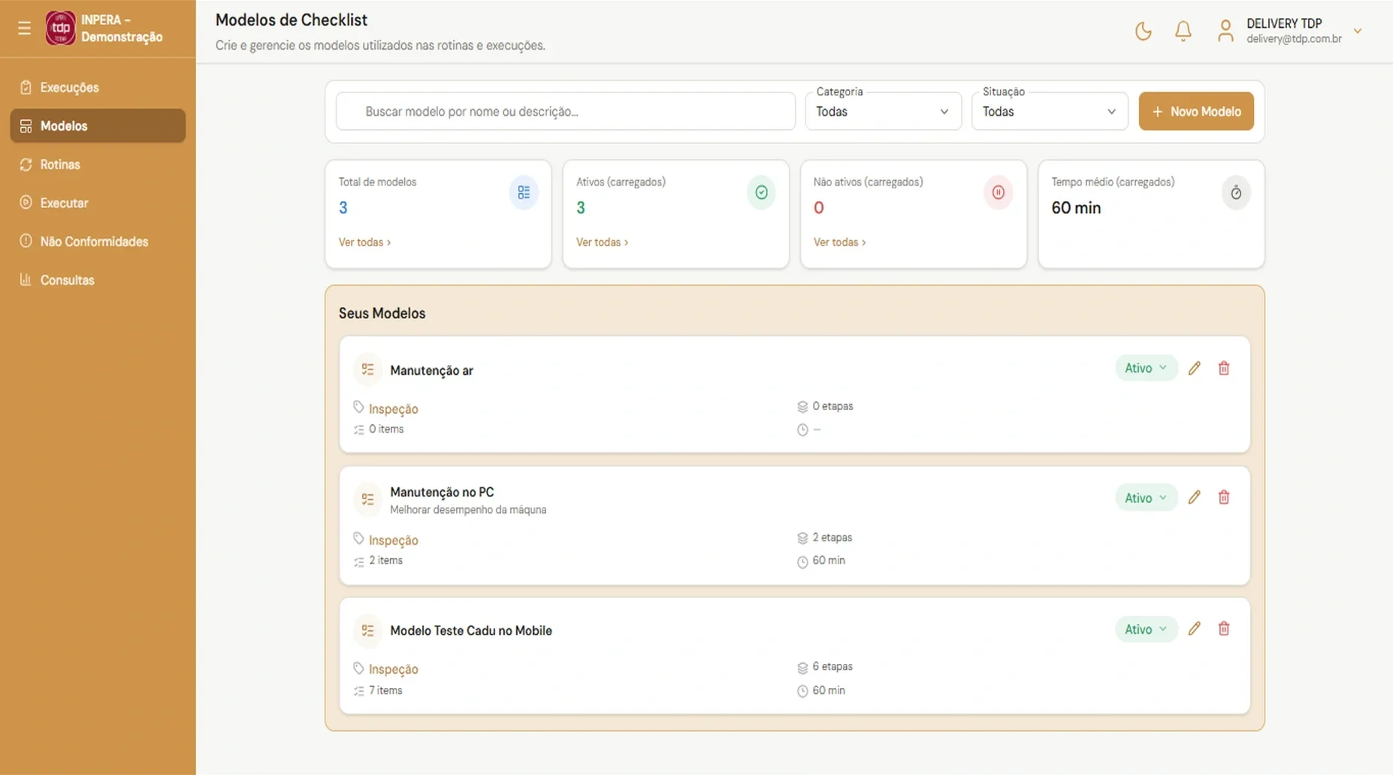This screenshot has width=1393, height=775.
Task: Edit Manutenção ar model pencil icon
Action: click(x=1194, y=368)
